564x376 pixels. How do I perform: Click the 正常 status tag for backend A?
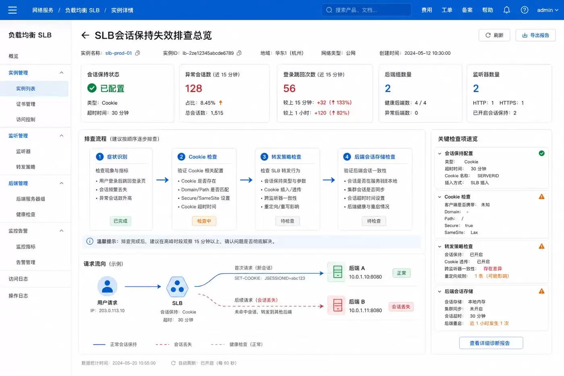pos(401,273)
